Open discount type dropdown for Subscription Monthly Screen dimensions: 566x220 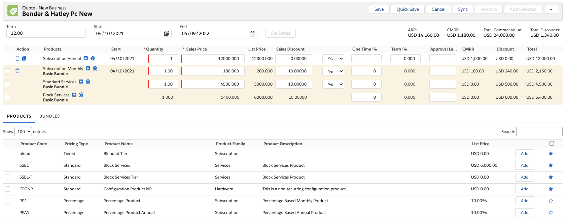[x=333, y=71]
